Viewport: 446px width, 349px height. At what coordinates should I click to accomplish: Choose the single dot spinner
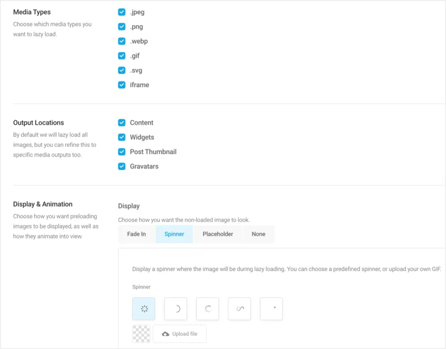click(x=271, y=309)
